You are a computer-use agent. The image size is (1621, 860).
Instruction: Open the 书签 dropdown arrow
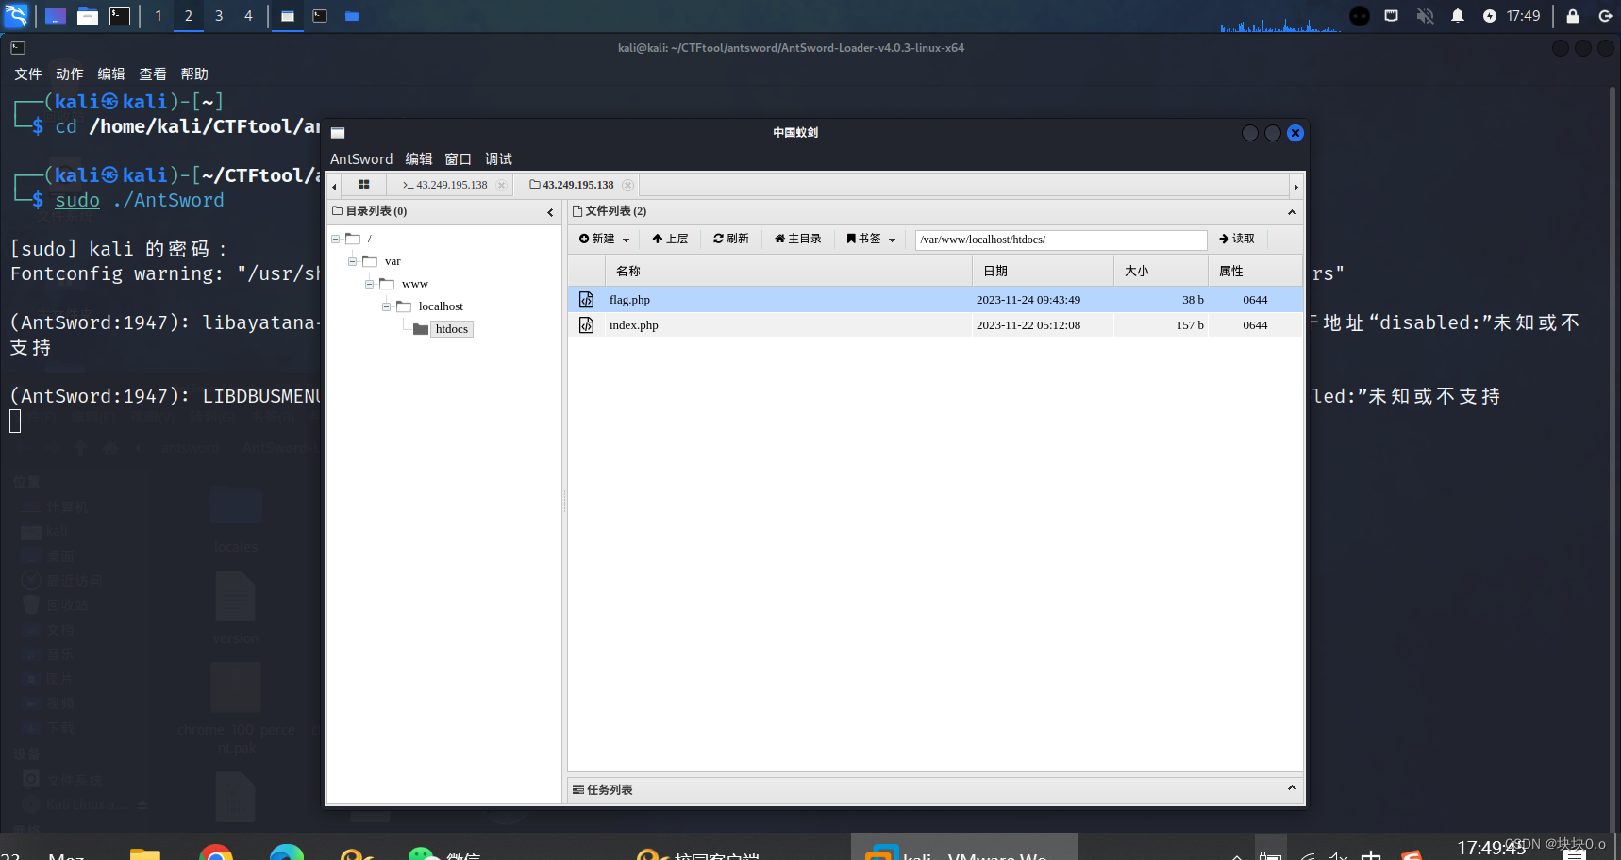pos(891,239)
